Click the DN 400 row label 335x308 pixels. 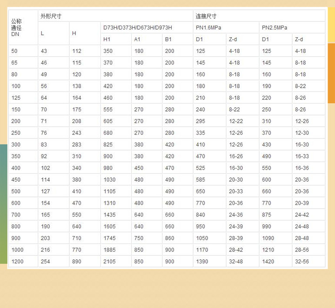(x=16, y=168)
